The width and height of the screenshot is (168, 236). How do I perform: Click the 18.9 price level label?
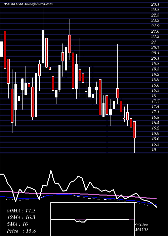(x=155, y=80)
